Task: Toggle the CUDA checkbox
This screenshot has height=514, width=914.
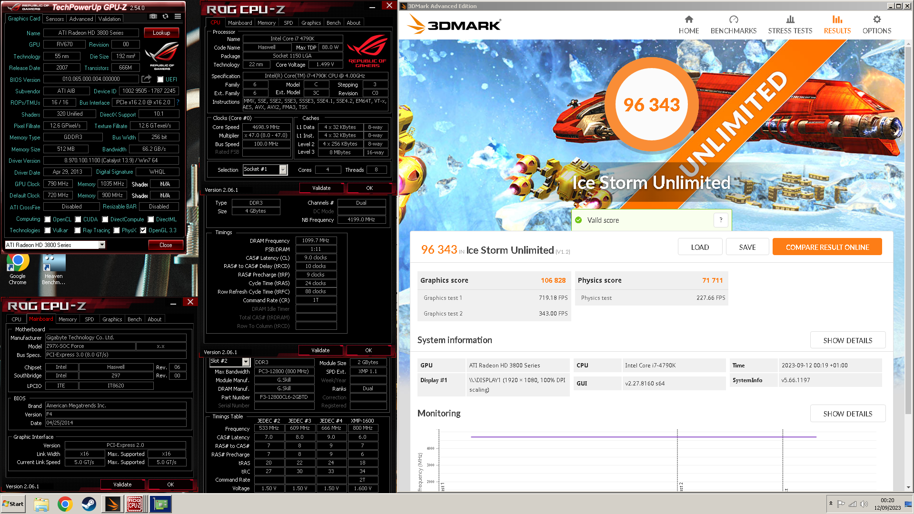Action: [x=78, y=219]
